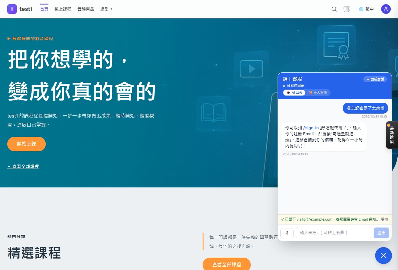Open the 線上課程 nav item
Viewport: 398px width, 270px height.
click(x=63, y=9)
